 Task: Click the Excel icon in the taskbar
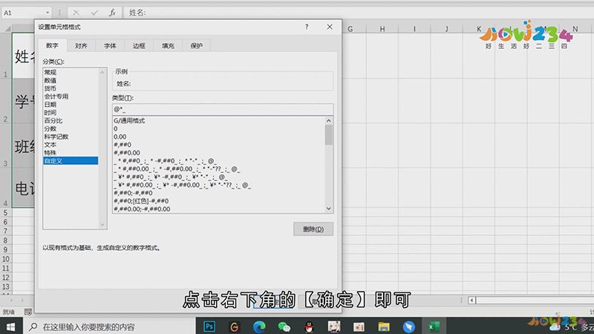click(434, 327)
